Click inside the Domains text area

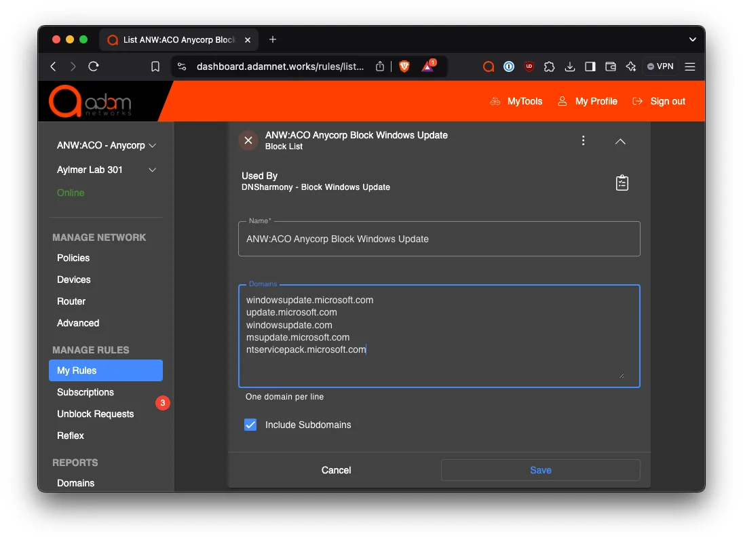pyautogui.click(x=439, y=336)
